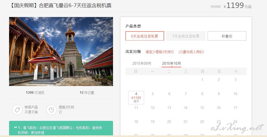
Task: Click the 四 weekday column header
Action: click(x=202, y=71)
